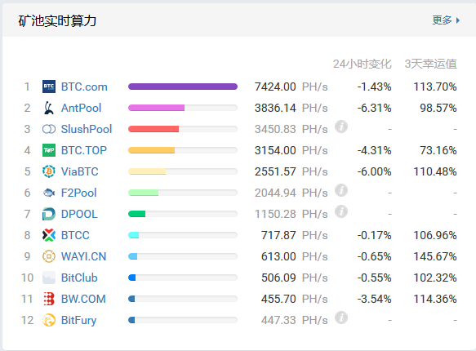
Task: Click the info icon beside SlushPool hashrate
Action: (341, 127)
